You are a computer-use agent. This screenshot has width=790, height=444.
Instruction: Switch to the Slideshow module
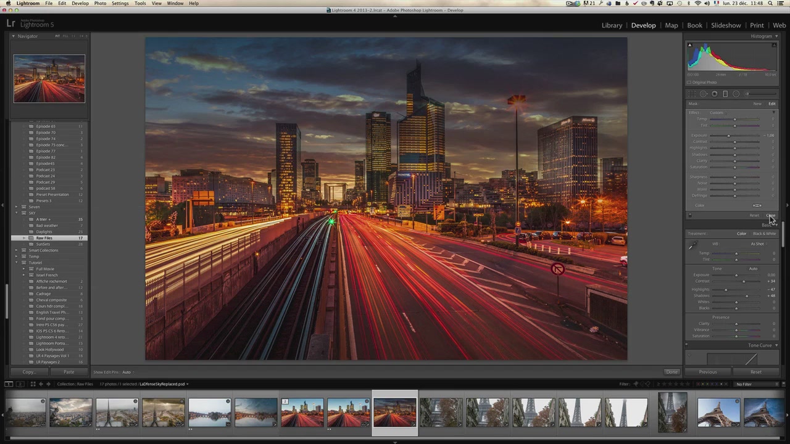[x=726, y=25]
